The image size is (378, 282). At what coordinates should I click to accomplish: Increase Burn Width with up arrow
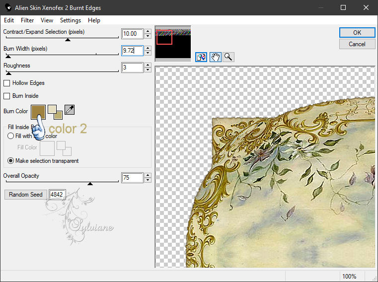point(148,48)
